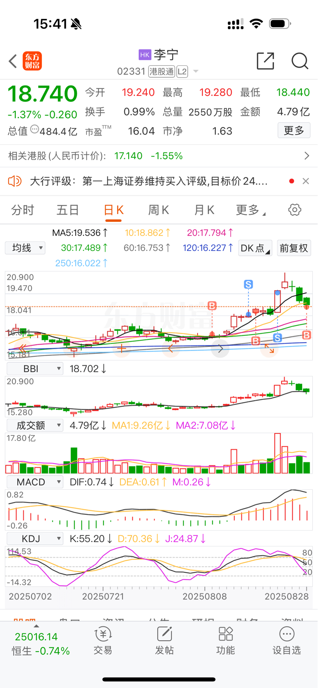Tap the tallest red volume bar

point(277,453)
